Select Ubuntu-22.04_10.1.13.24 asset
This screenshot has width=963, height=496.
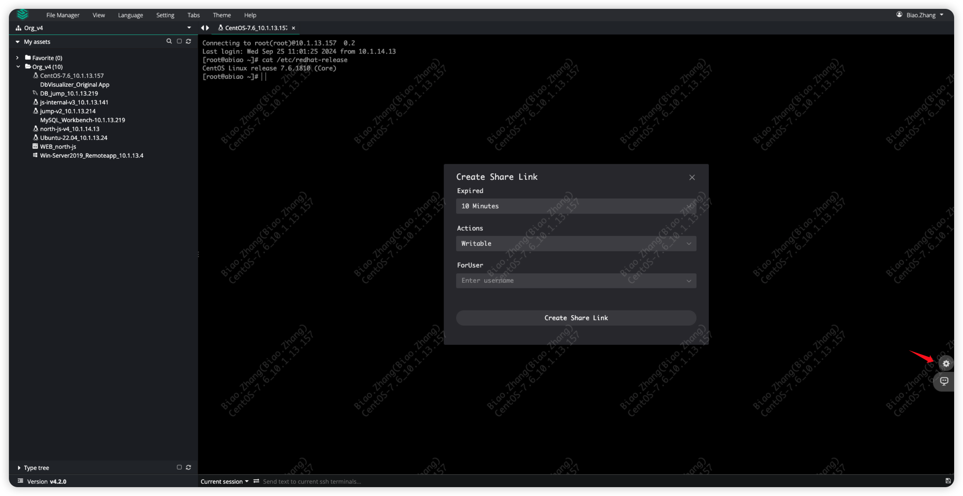coord(74,138)
